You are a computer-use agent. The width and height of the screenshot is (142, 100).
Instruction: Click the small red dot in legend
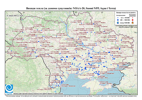(x=132, y=18)
